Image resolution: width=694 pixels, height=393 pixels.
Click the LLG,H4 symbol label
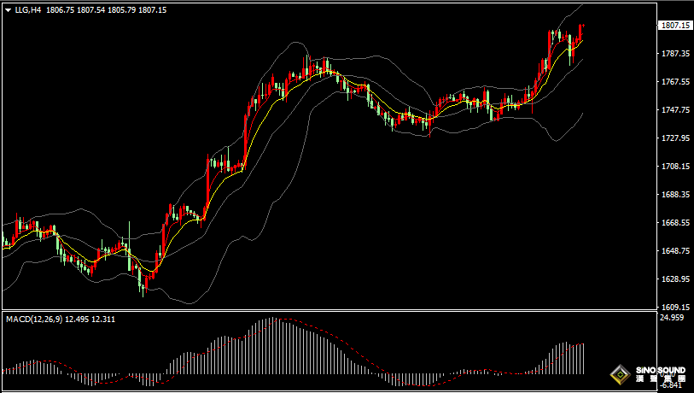click(28, 10)
